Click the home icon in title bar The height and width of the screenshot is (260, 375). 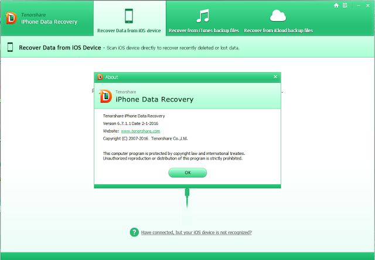tap(336, 5)
